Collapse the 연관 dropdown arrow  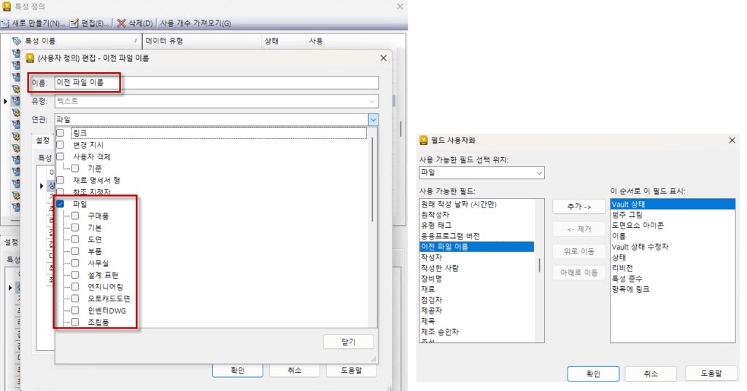pos(373,119)
